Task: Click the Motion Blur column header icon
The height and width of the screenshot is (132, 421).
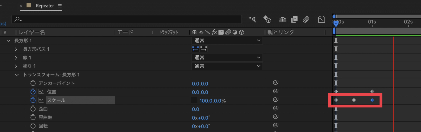Action: pyautogui.click(x=228, y=32)
